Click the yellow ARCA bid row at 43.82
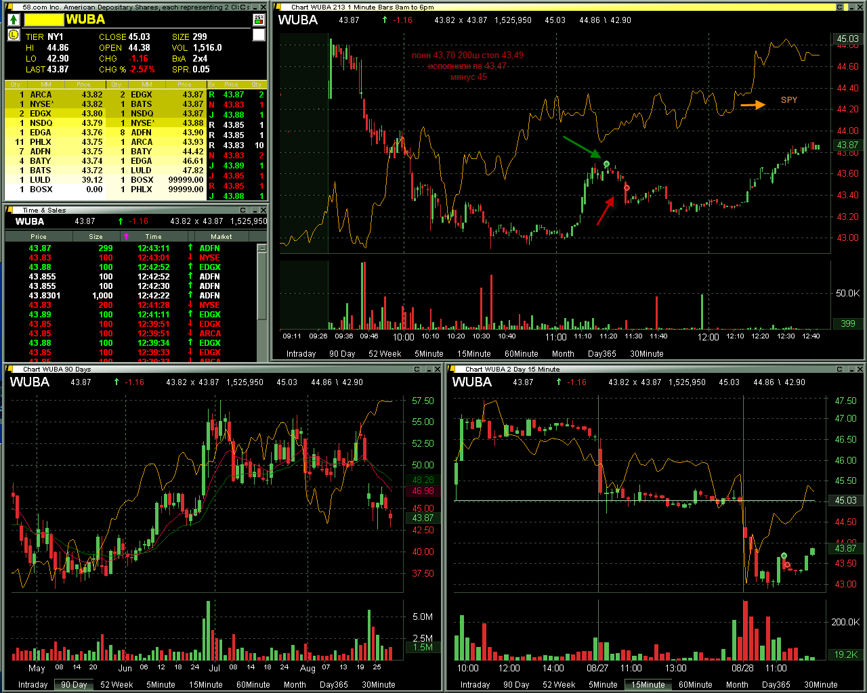Screen dimensions: 867x693 [54, 95]
